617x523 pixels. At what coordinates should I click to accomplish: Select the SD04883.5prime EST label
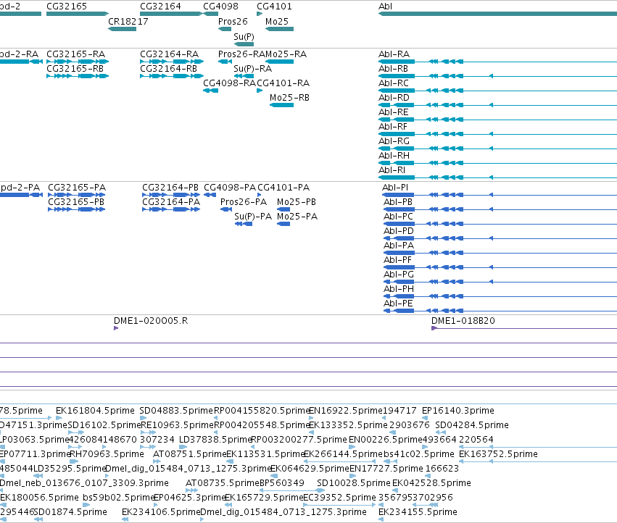[176, 411]
